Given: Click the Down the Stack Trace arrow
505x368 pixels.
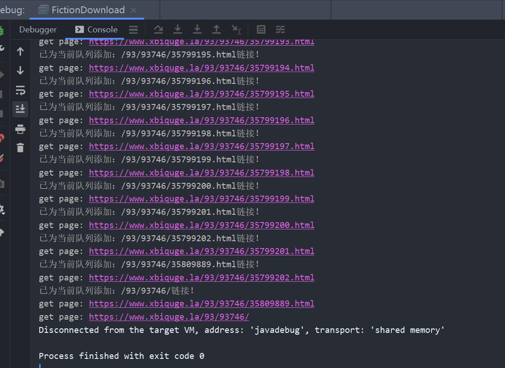Looking at the screenshot, I should [20, 71].
